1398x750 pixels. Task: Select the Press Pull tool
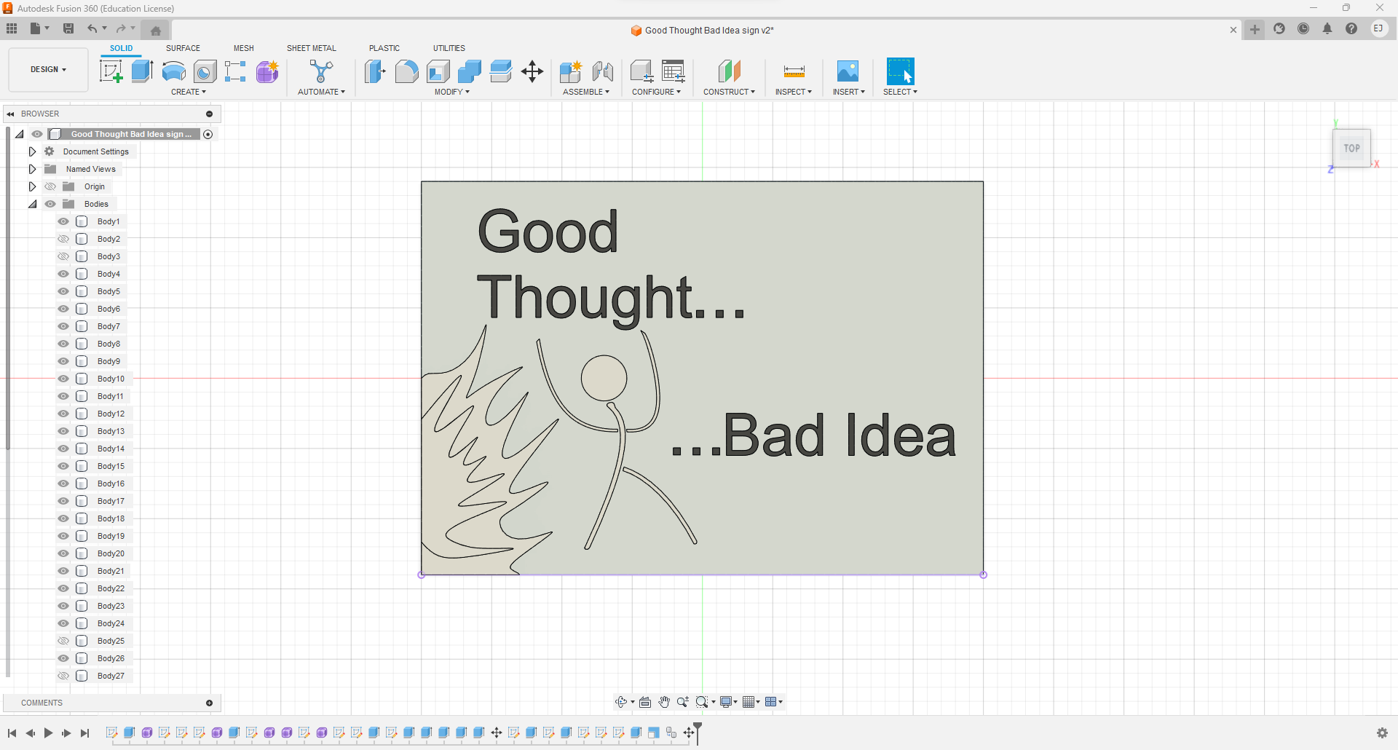tap(375, 71)
